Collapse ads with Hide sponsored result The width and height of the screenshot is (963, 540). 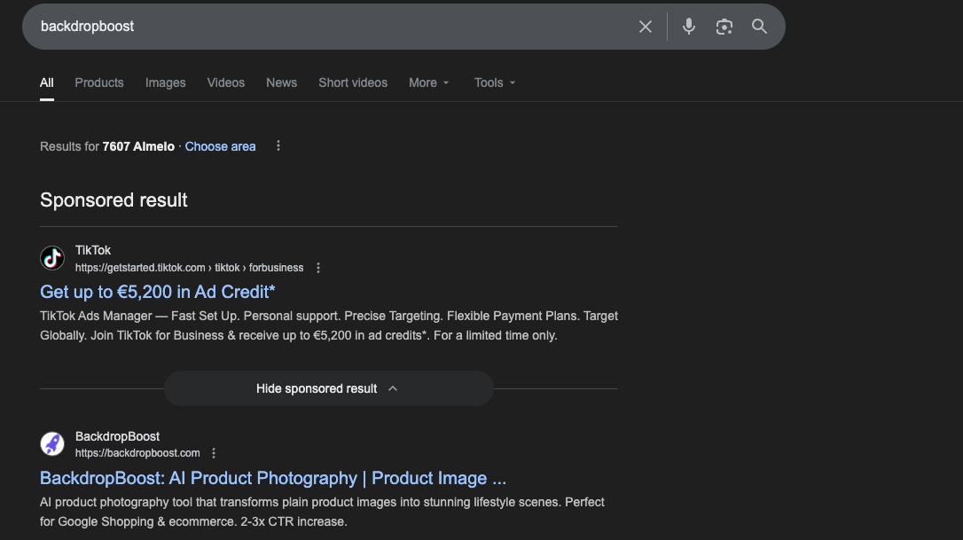329,388
